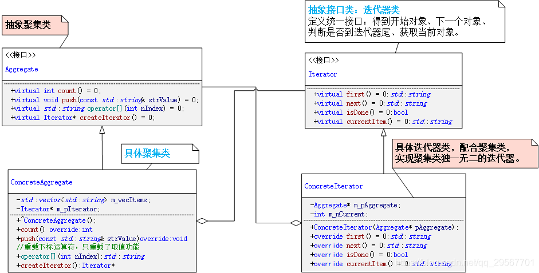Click the 抽象聚集类 note label
This screenshot has height=273, width=539.
click(28, 25)
